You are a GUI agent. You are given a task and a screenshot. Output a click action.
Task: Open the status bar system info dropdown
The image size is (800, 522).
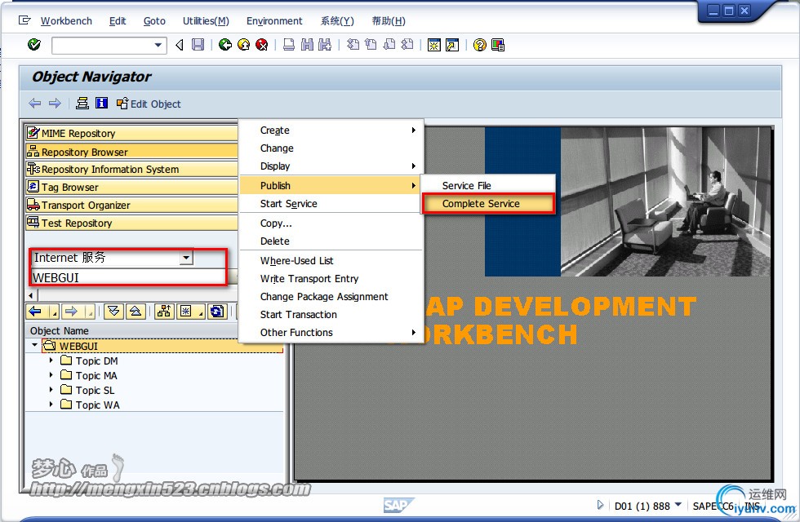pos(678,505)
